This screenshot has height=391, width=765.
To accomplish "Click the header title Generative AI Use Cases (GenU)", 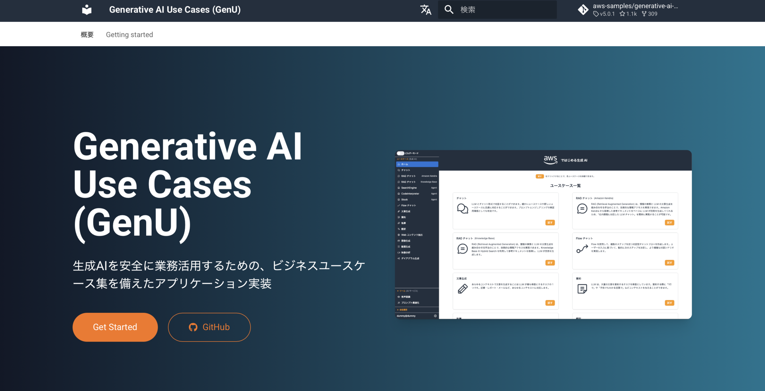I will click(175, 10).
